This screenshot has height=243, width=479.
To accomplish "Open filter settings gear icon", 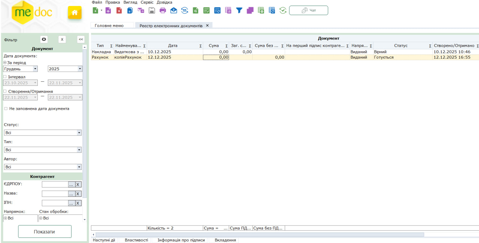I will point(44,39).
